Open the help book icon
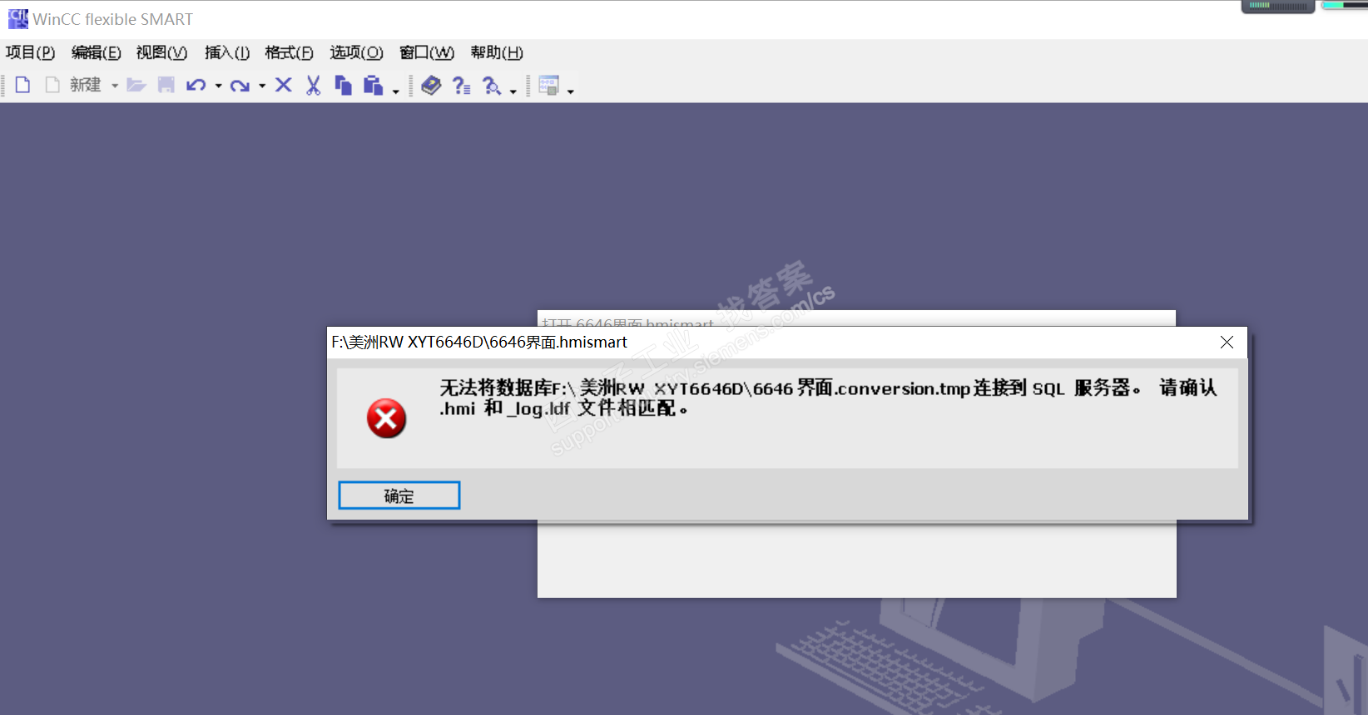Viewport: 1368px width, 715px height. point(431,85)
